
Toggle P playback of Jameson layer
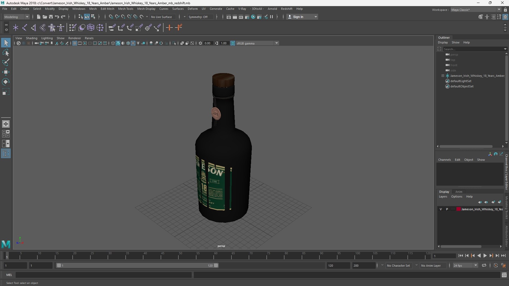(x=447, y=209)
